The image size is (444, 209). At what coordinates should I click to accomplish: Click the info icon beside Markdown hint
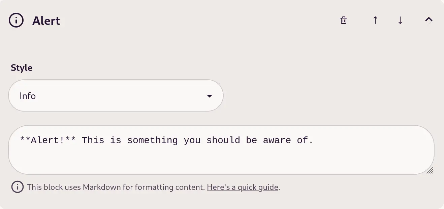click(x=18, y=187)
